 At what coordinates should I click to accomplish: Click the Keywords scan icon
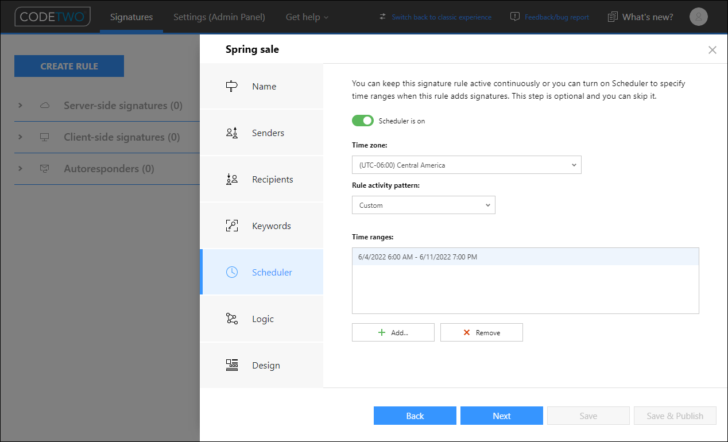232,226
